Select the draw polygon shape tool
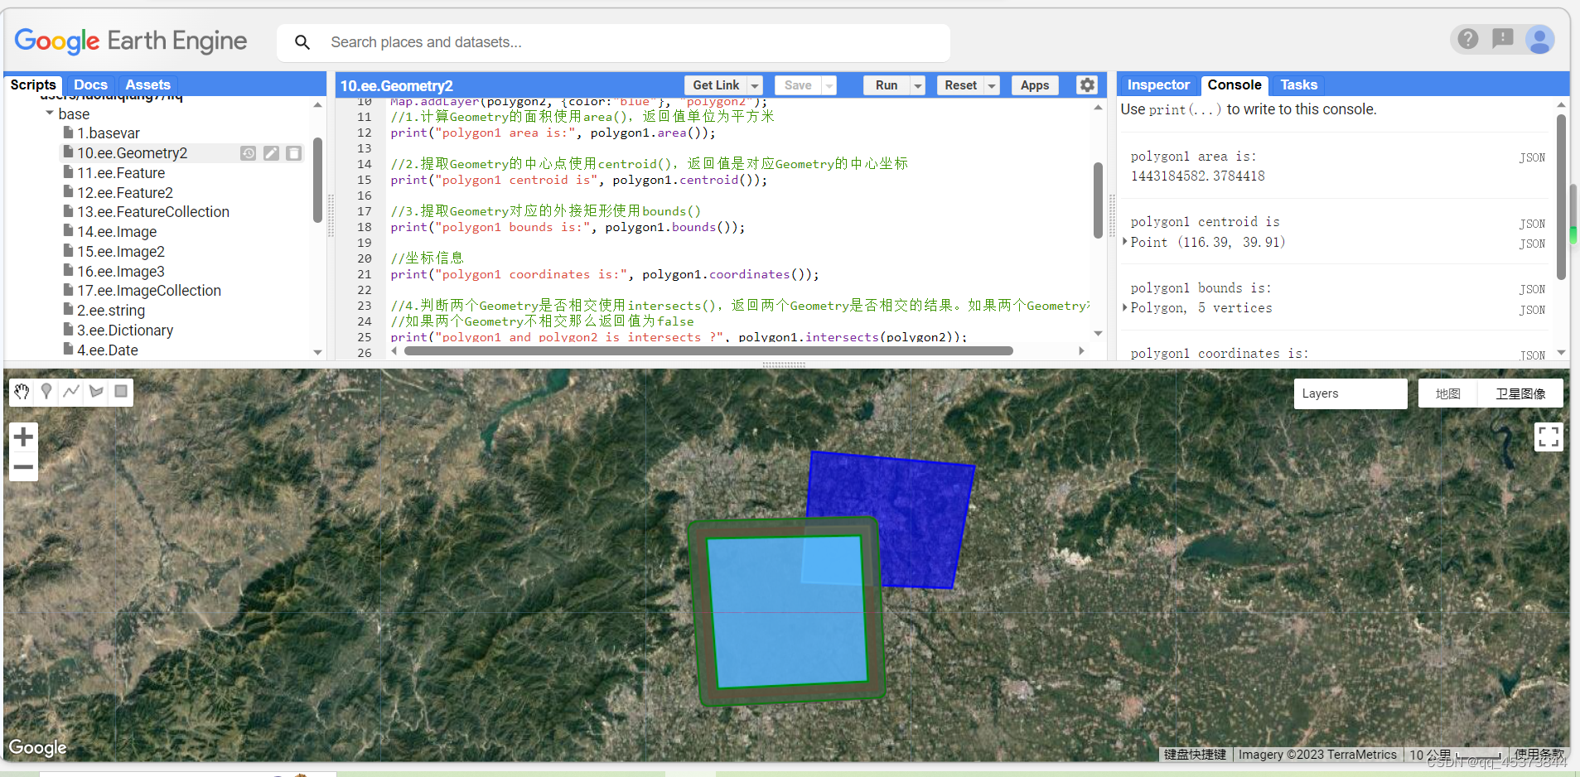The width and height of the screenshot is (1580, 777). pyautogui.click(x=96, y=392)
